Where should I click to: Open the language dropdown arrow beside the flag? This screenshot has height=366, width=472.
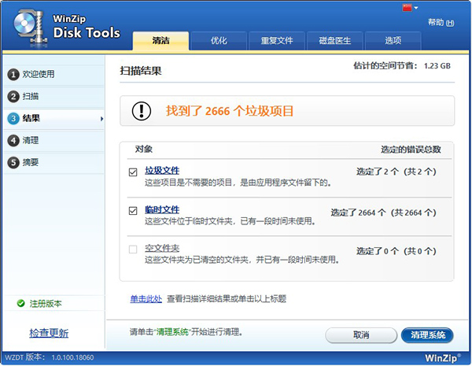(416, 8)
